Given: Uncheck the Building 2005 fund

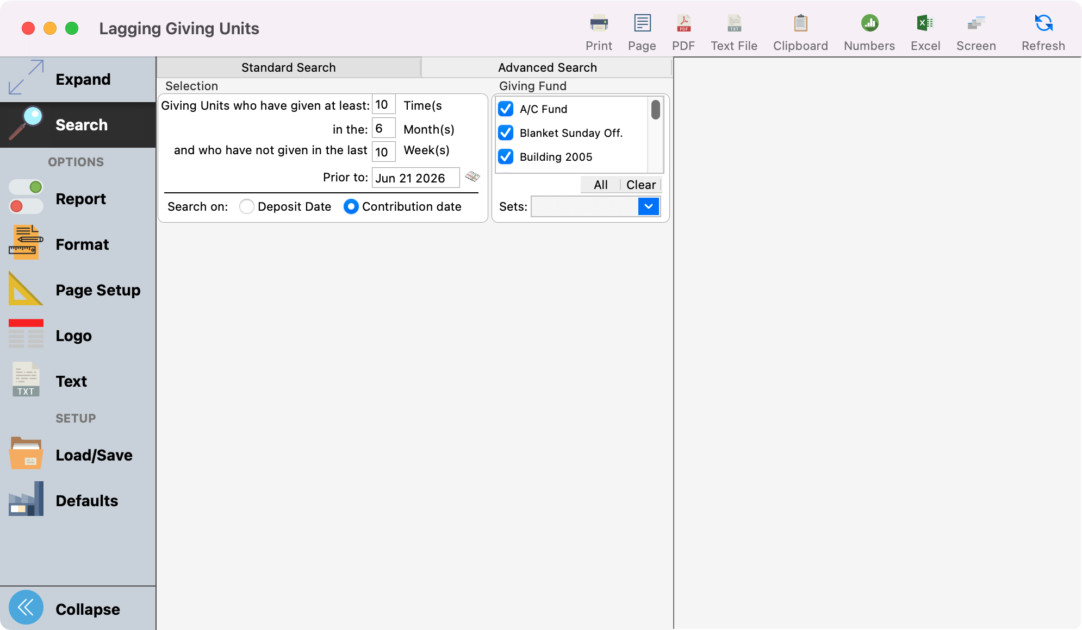Looking at the screenshot, I should (x=506, y=156).
